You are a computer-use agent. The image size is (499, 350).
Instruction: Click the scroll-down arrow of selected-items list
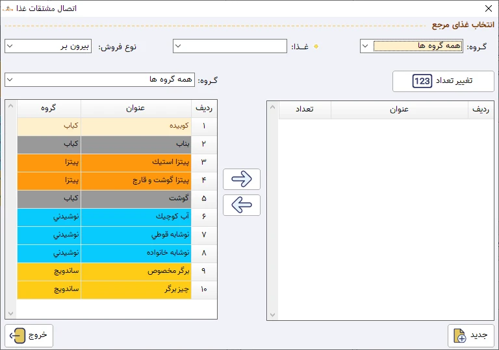(x=272, y=315)
